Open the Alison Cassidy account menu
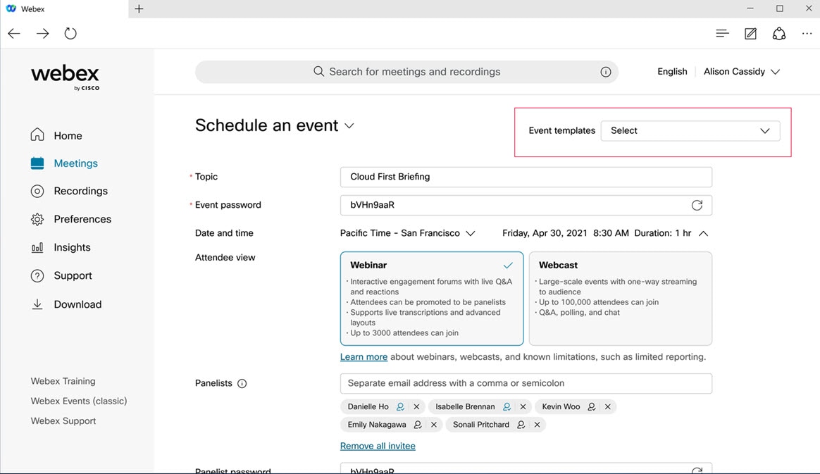The height and width of the screenshot is (474, 820). coord(741,72)
